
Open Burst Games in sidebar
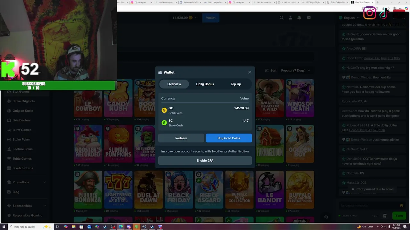pos(22,130)
